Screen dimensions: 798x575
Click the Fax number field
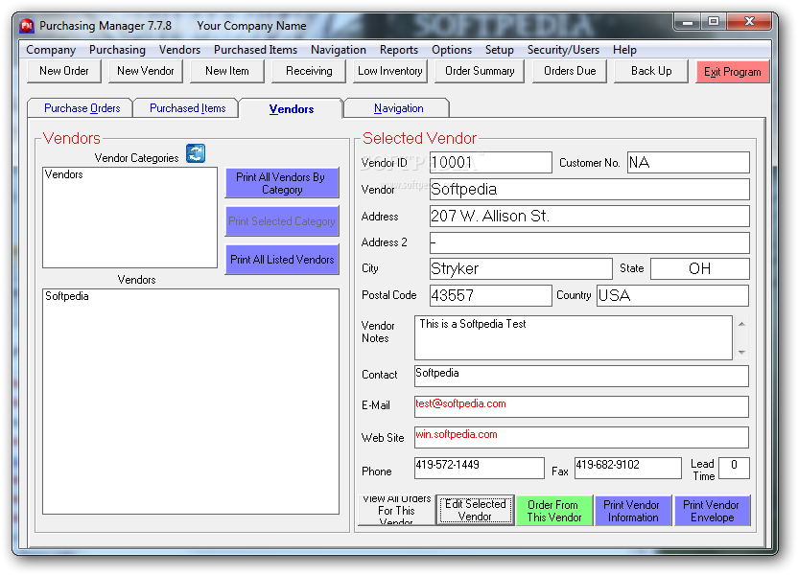tap(627, 468)
